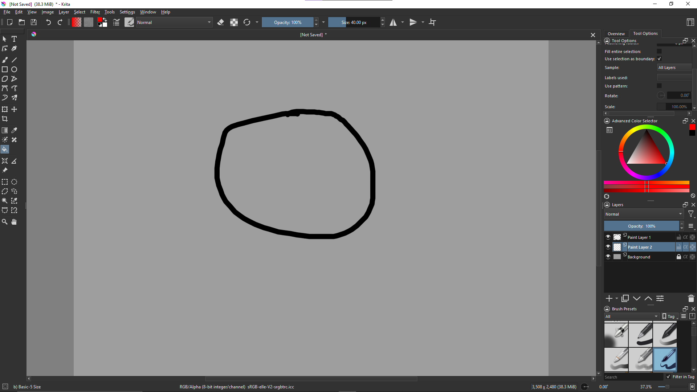Screen dimensions: 697x392
Task: Select the Freehand Brush tool
Action: 5,60
